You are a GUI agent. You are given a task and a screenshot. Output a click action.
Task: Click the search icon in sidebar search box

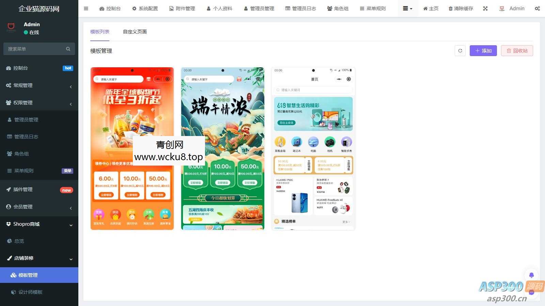coord(68,49)
